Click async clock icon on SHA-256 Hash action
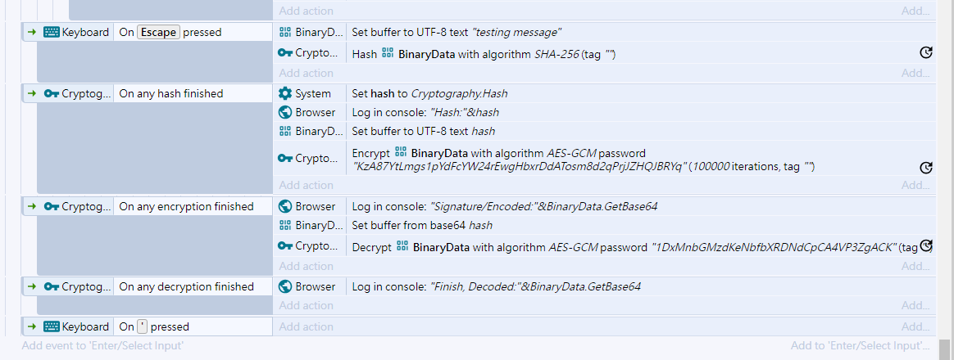The width and height of the screenshot is (954, 360). (925, 53)
